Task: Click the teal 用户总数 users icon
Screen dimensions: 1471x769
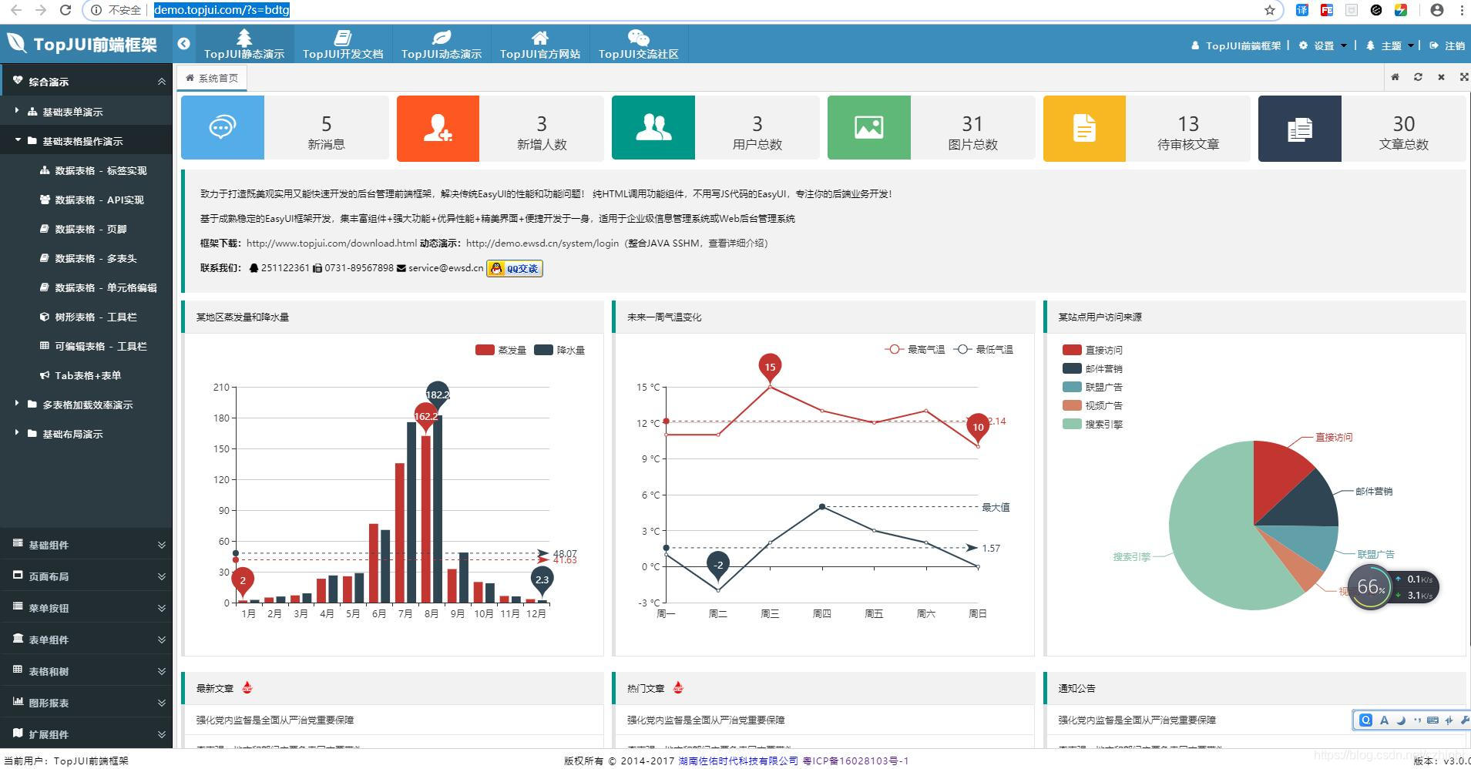Action: tap(653, 128)
